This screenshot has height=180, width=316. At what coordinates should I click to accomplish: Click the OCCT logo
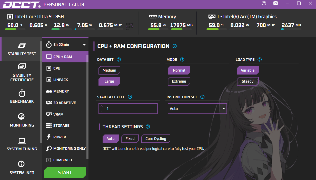(22, 5)
